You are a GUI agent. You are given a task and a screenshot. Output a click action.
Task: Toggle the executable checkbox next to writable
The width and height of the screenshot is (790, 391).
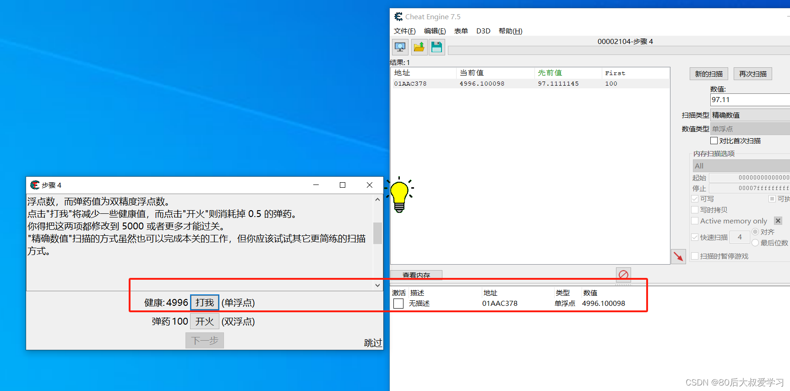[x=772, y=199]
